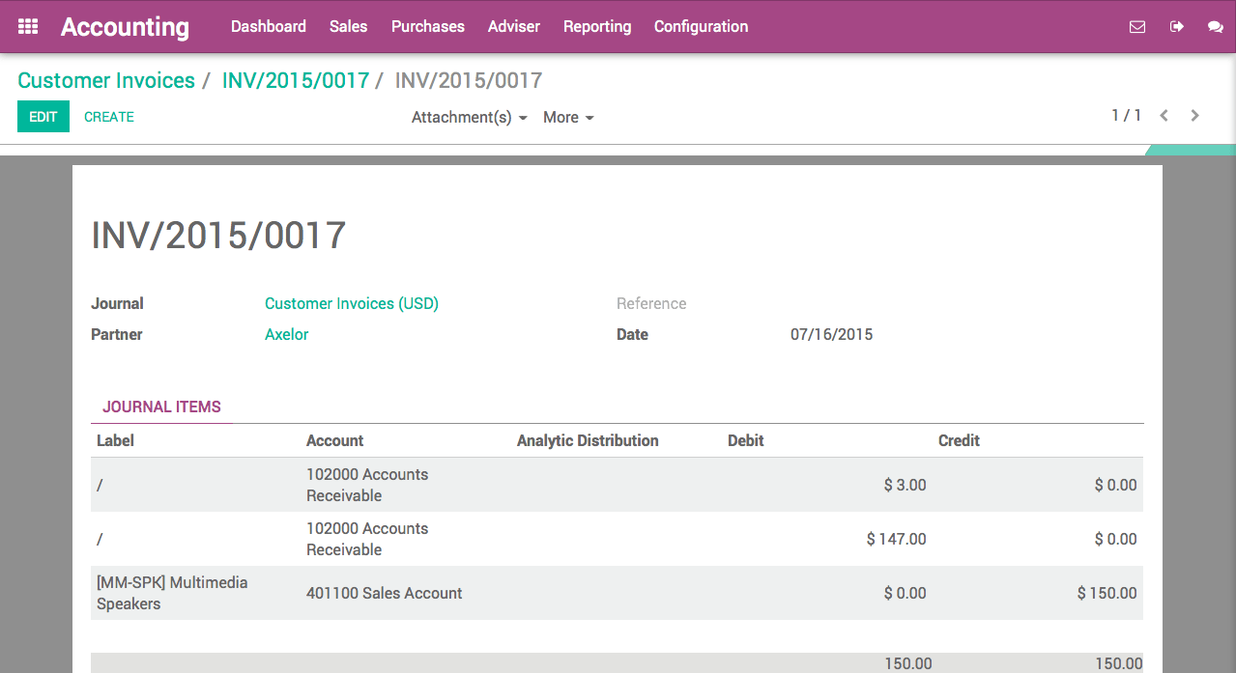This screenshot has width=1236, height=673.
Task: Open the apps grid menu
Action: [x=26, y=26]
